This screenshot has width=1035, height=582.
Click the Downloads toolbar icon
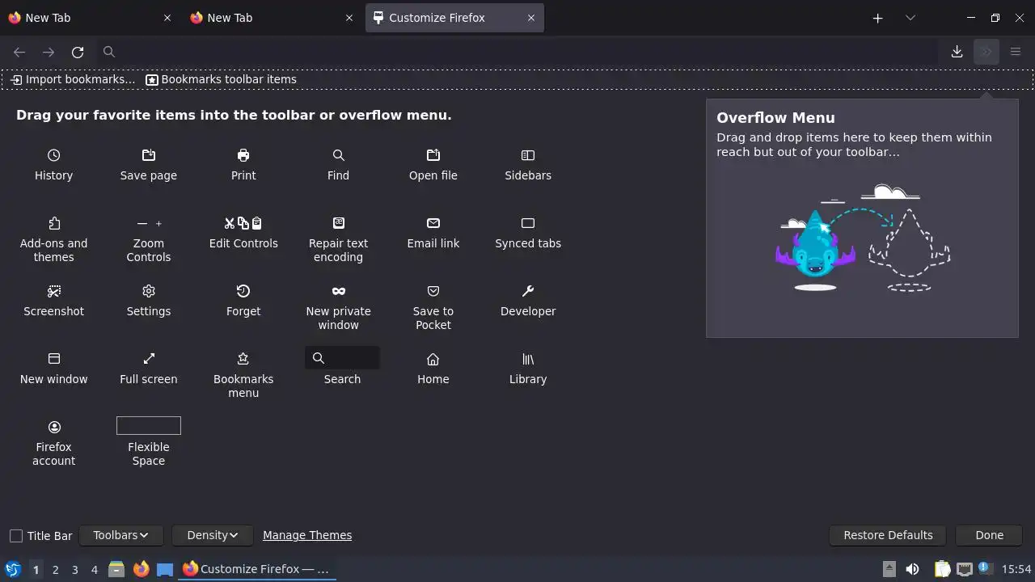click(x=957, y=52)
